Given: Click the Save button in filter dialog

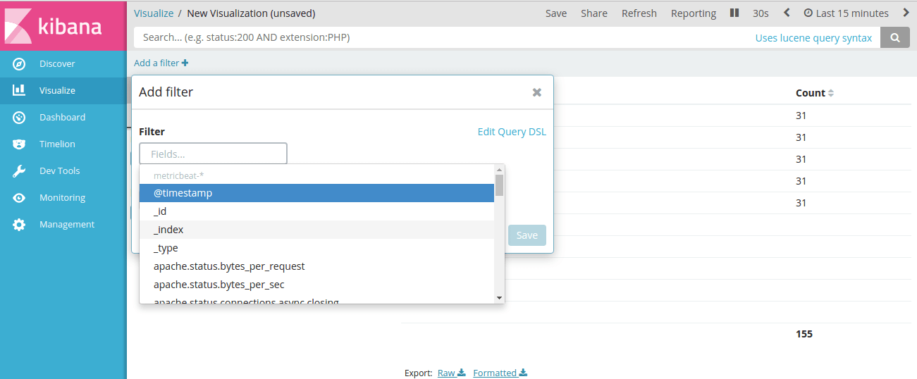Looking at the screenshot, I should click(527, 235).
